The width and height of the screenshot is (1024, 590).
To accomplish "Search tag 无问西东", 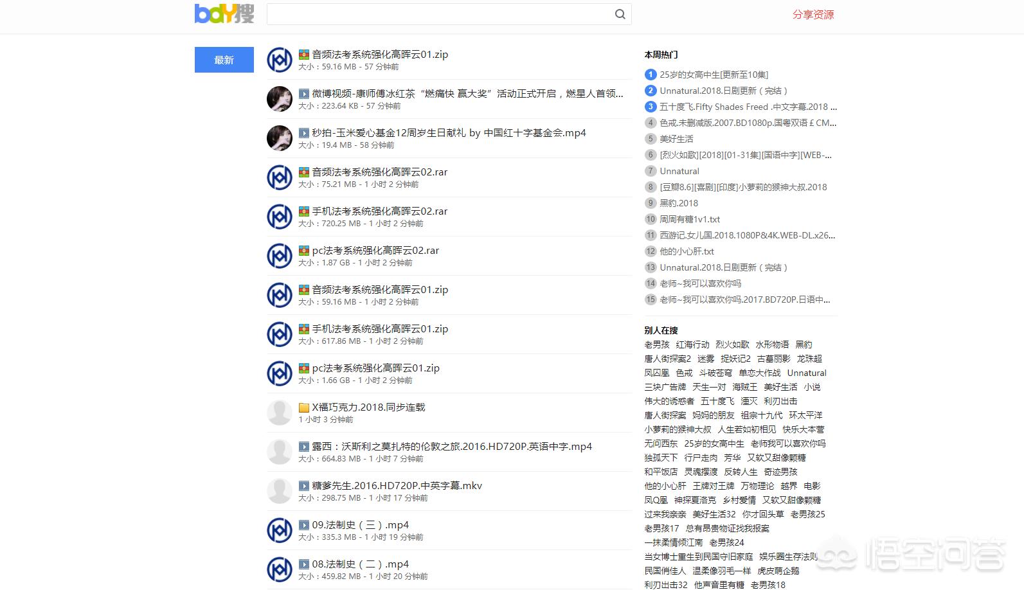I will [661, 443].
